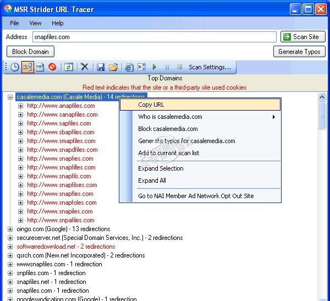This screenshot has width=330, height=301.
Task: Choose Expand All in context menu
Action: coord(200,180)
